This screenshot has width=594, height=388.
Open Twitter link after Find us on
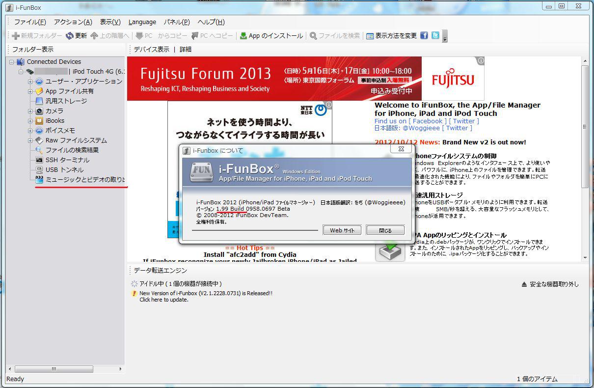click(x=463, y=121)
